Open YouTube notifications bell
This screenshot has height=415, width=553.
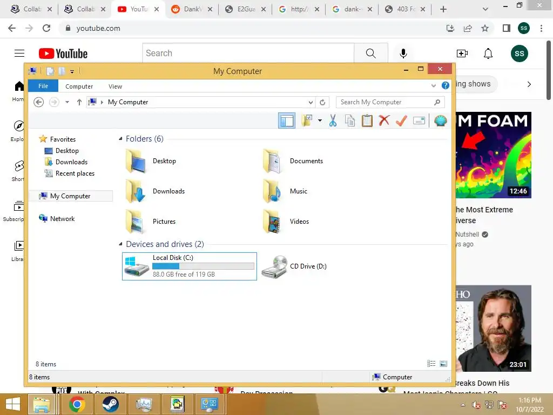488,53
